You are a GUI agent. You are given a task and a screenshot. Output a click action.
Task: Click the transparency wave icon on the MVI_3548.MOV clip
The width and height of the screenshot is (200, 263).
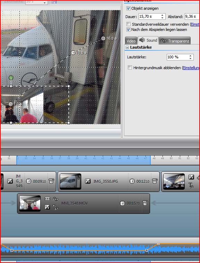pos(55,199)
